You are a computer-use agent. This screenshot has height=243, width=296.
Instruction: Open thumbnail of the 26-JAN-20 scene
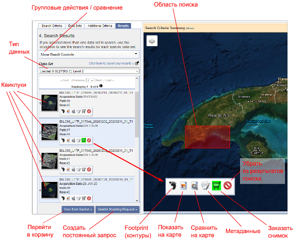click(49, 190)
